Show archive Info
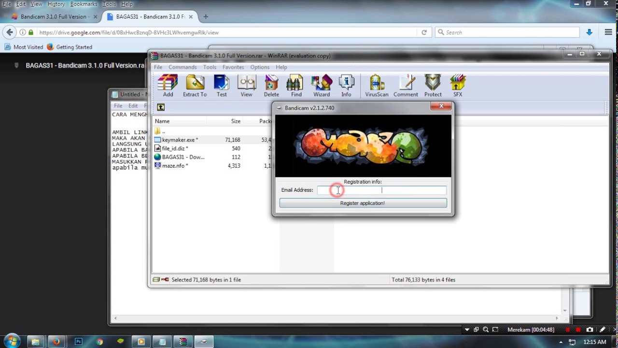The width and height of the screenshot is (618, 348). [346, 86]
